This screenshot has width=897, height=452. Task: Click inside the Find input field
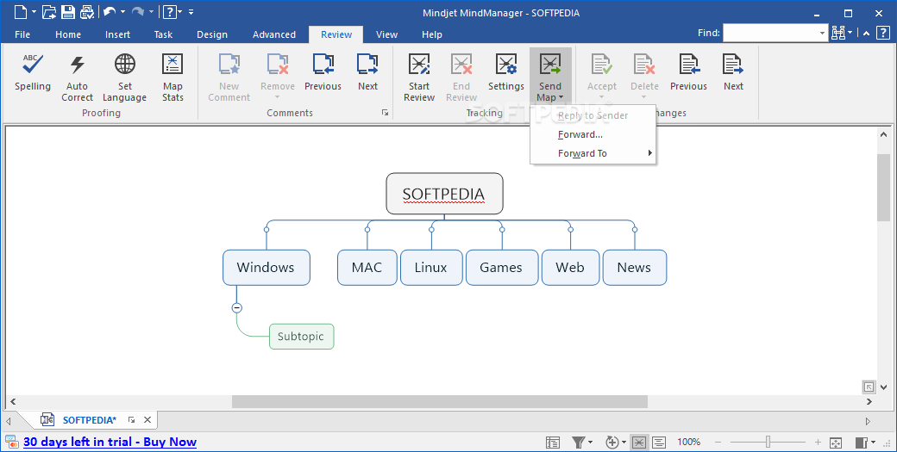click(x=770, y=33)
